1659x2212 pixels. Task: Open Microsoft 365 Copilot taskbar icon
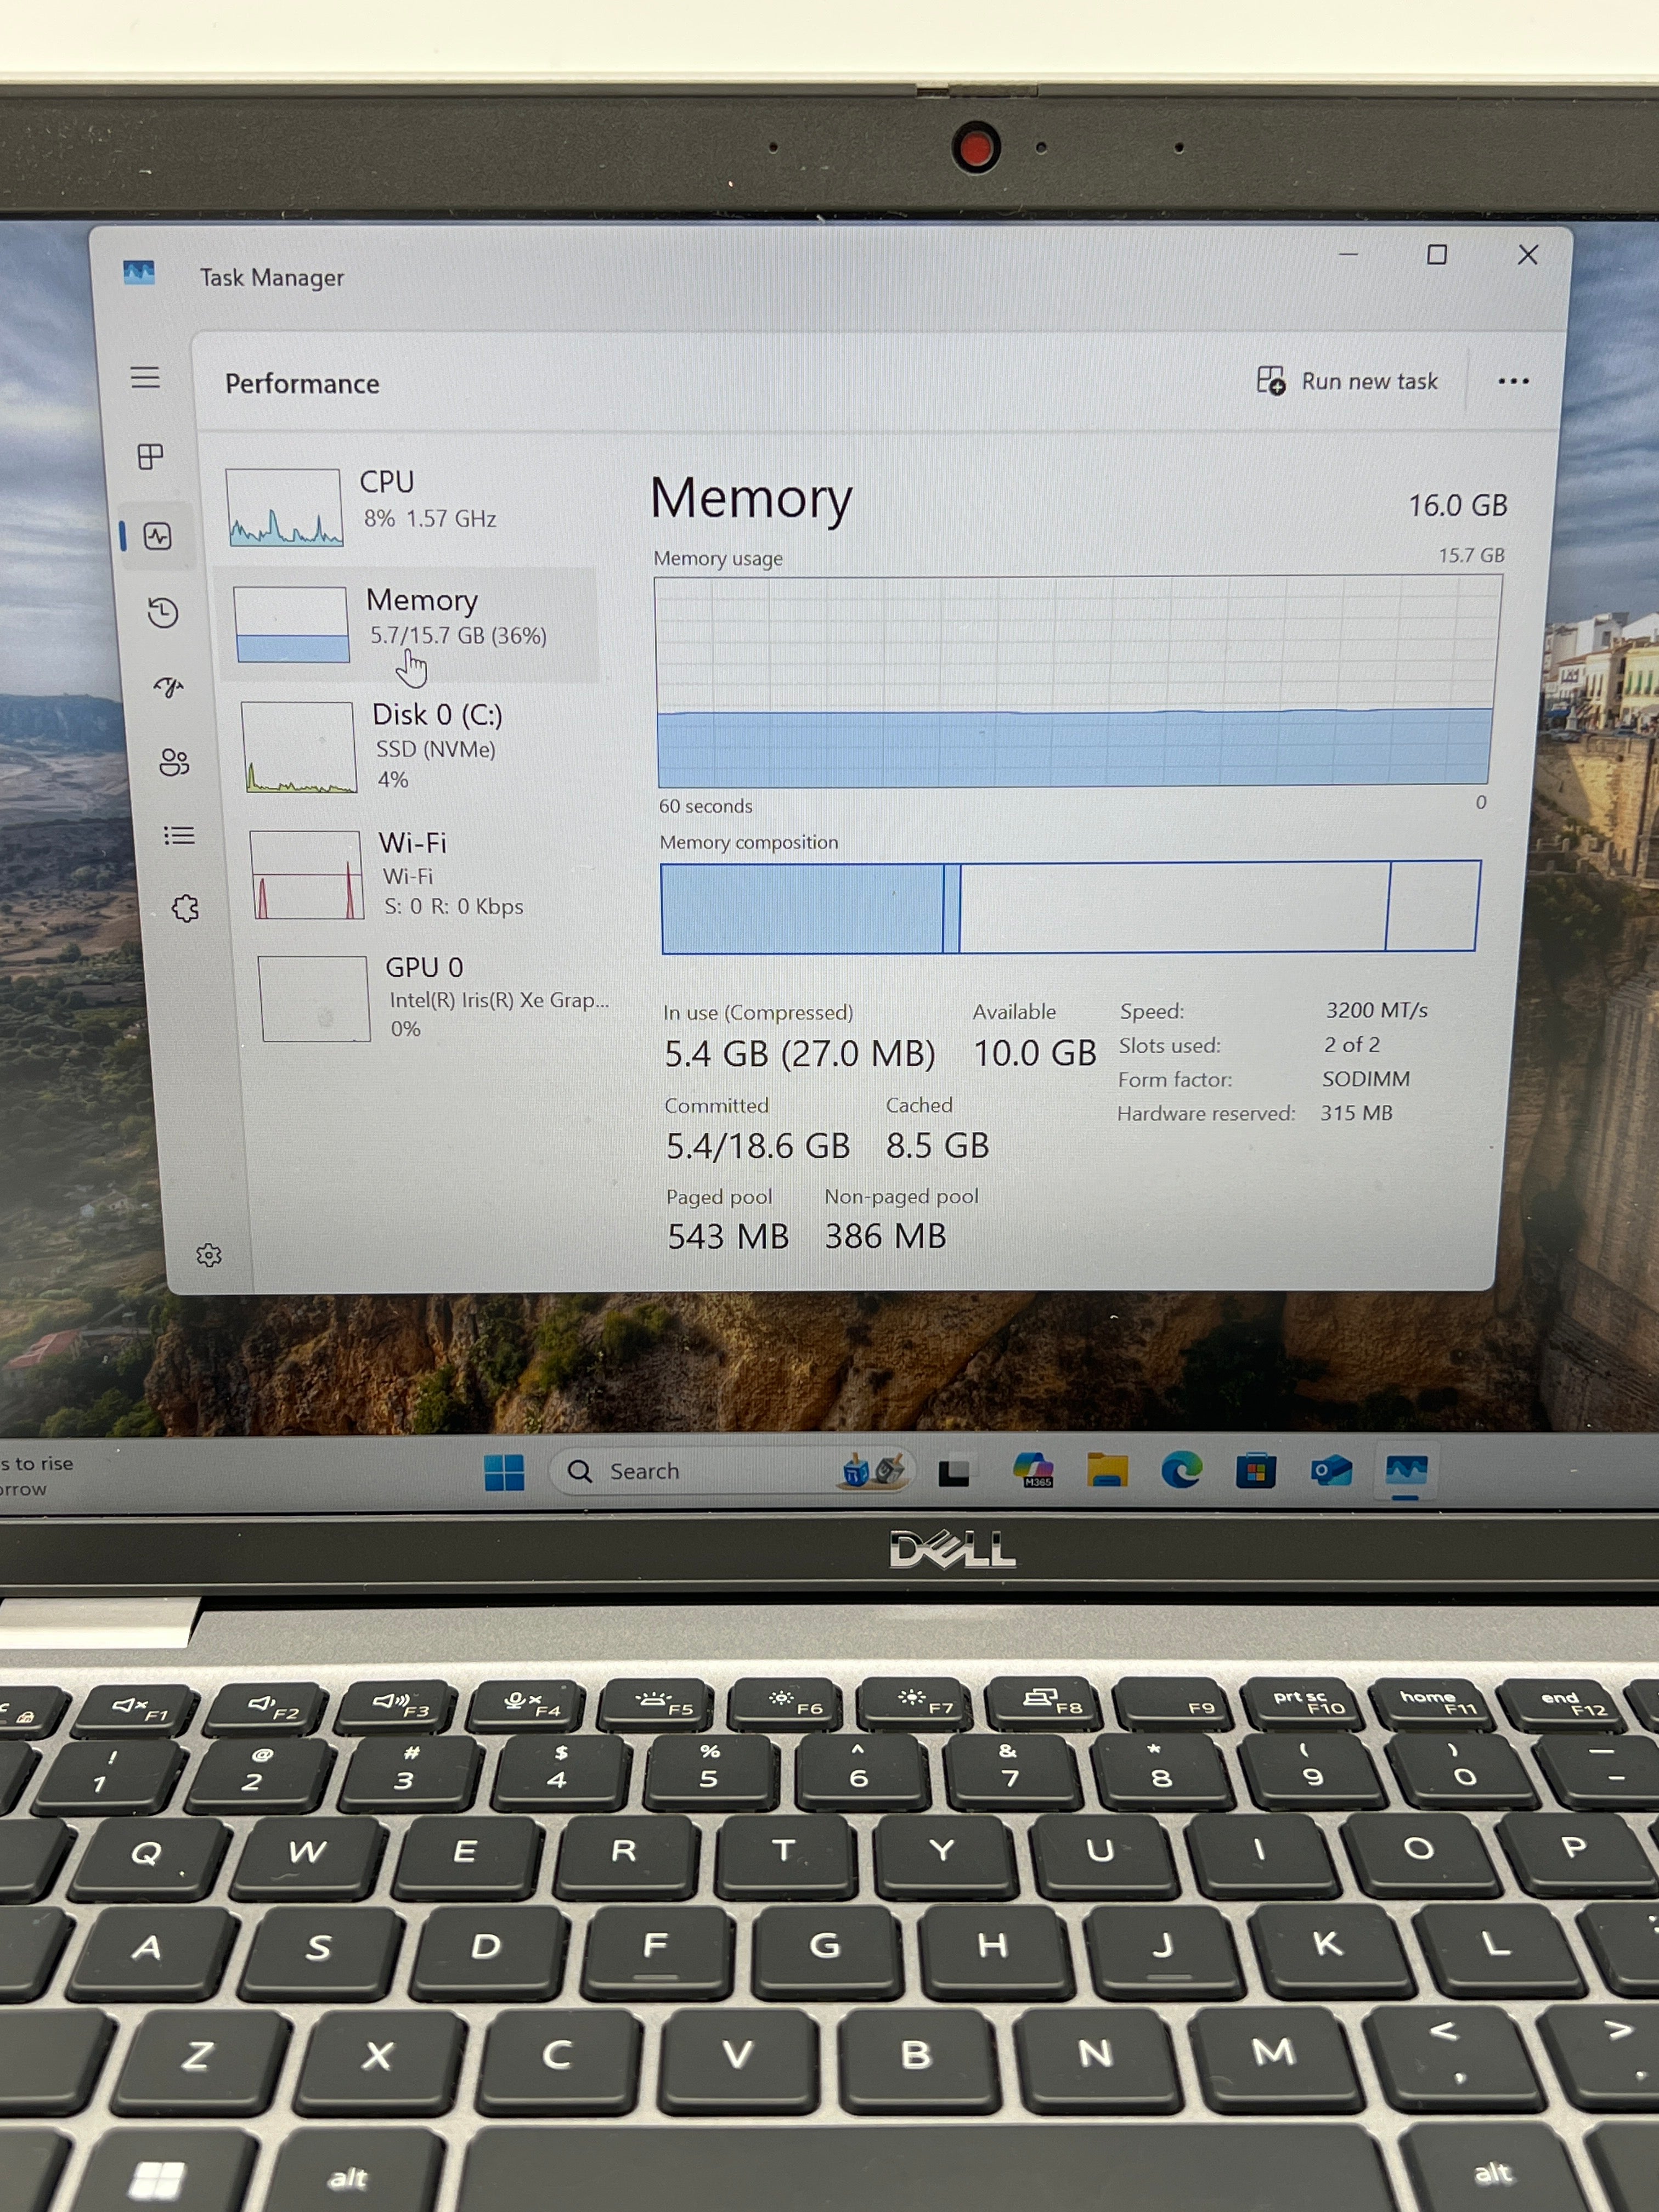click(x=1033, y=1470)
